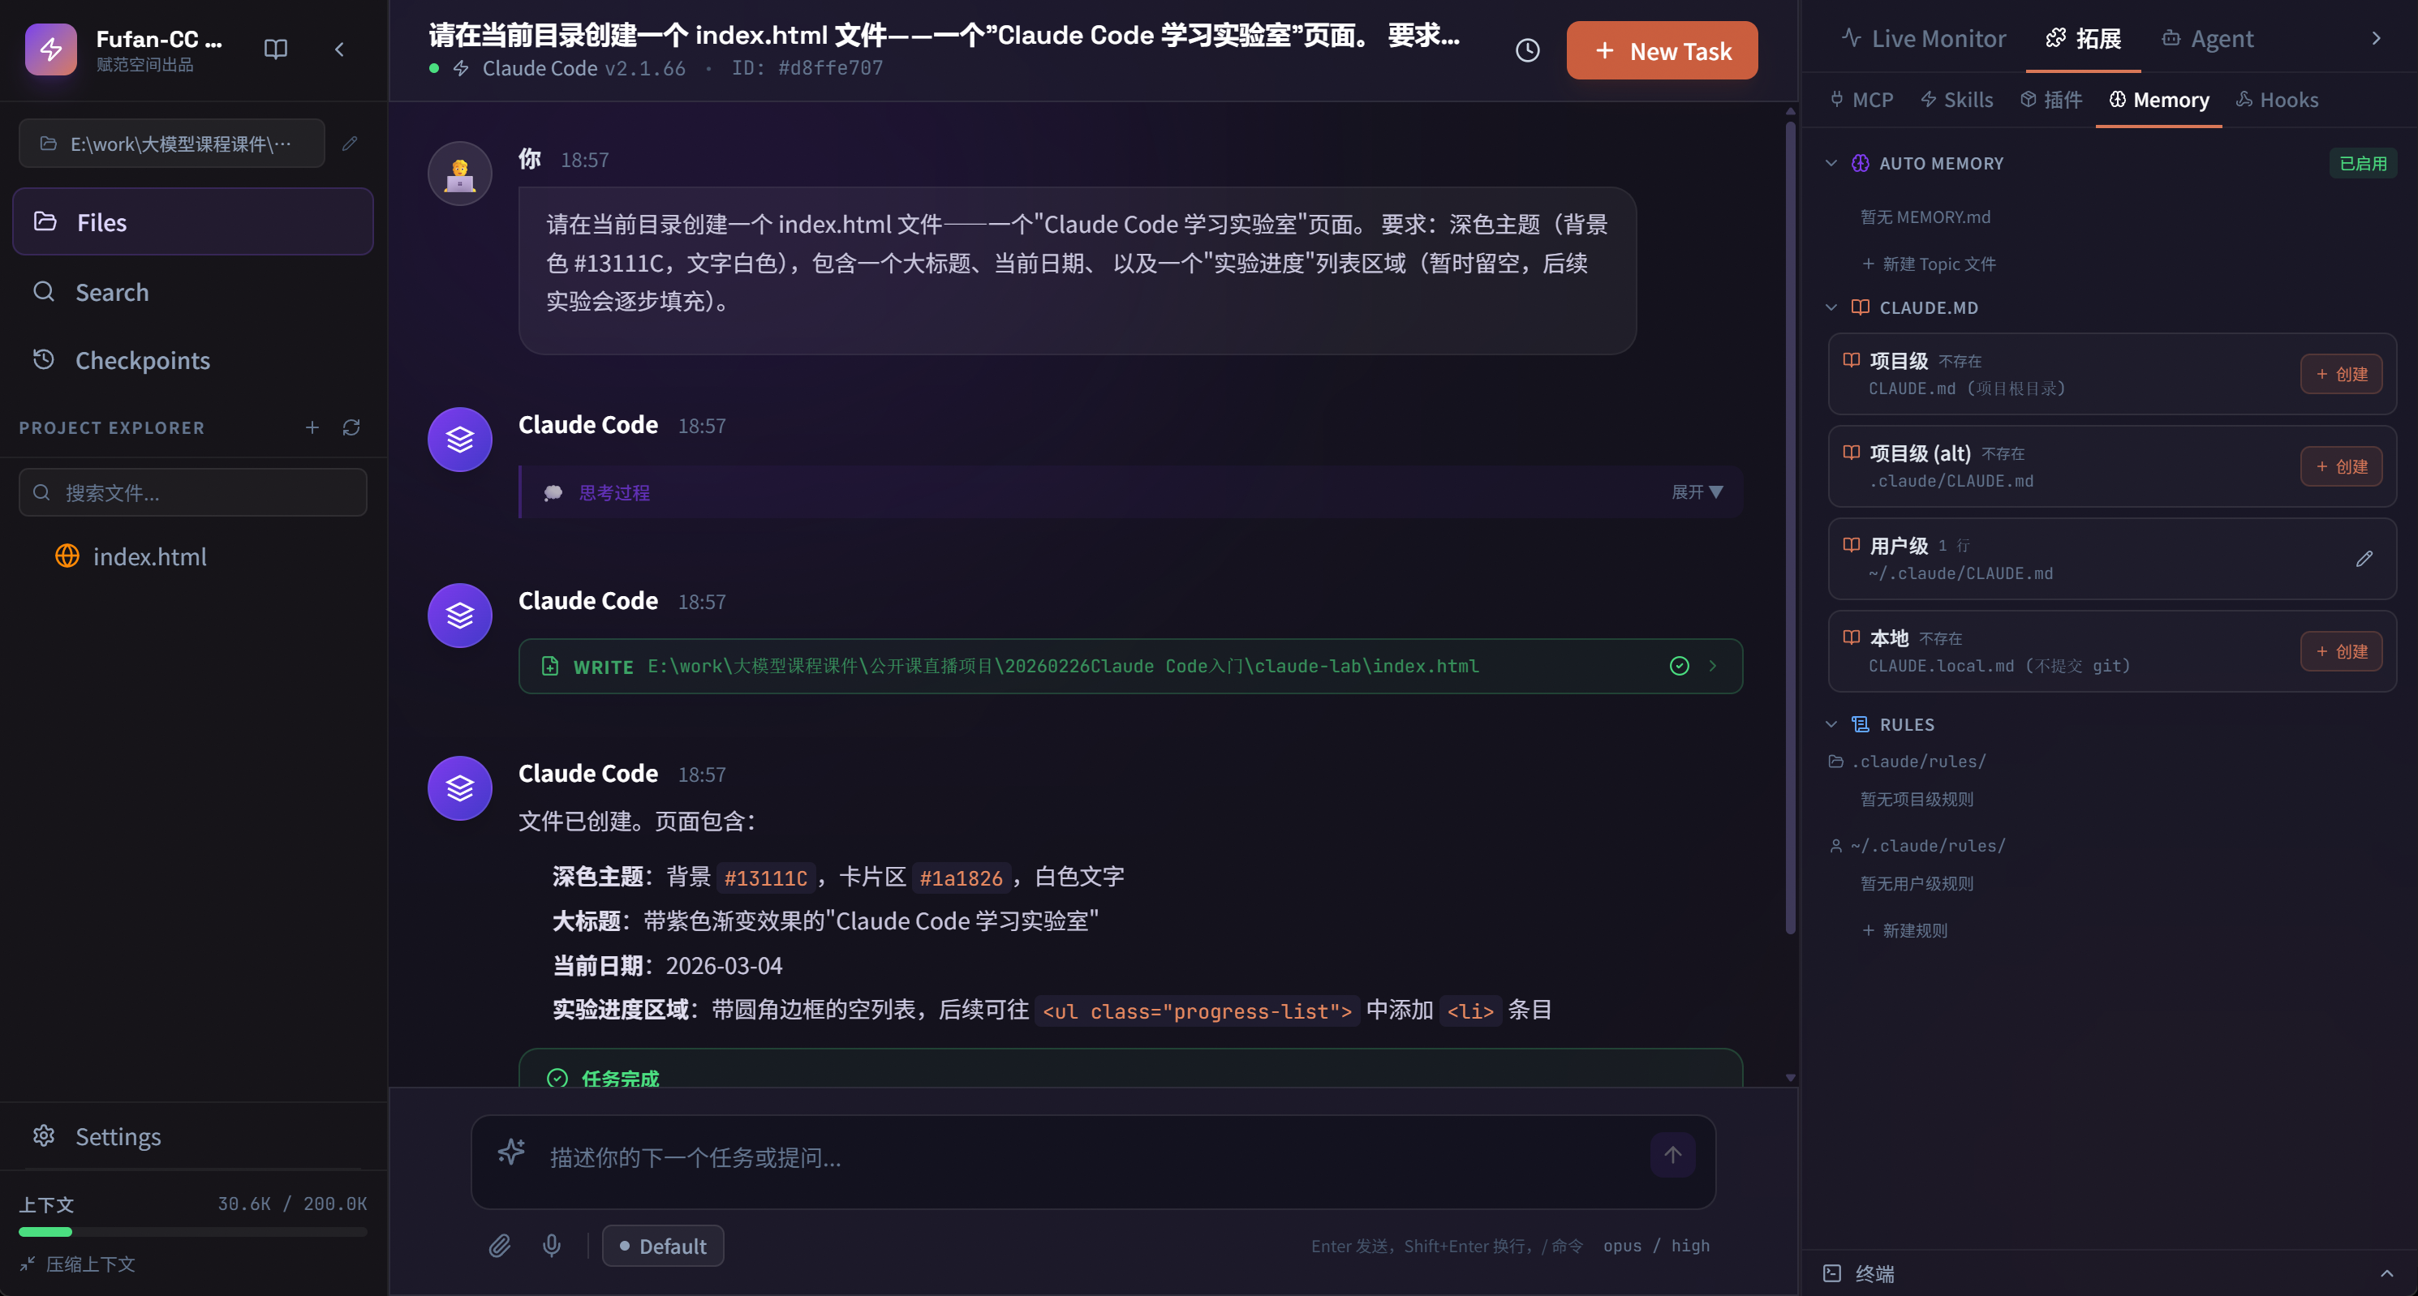The image size is (2418, 1296).
Task: Edit the user-level CLAUDE.md with the pencil icon
Action: (x=2364, y=558)
